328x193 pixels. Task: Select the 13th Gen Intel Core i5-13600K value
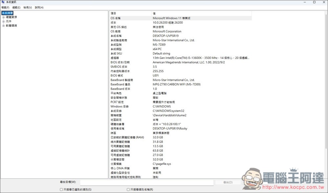click(201, 58)
